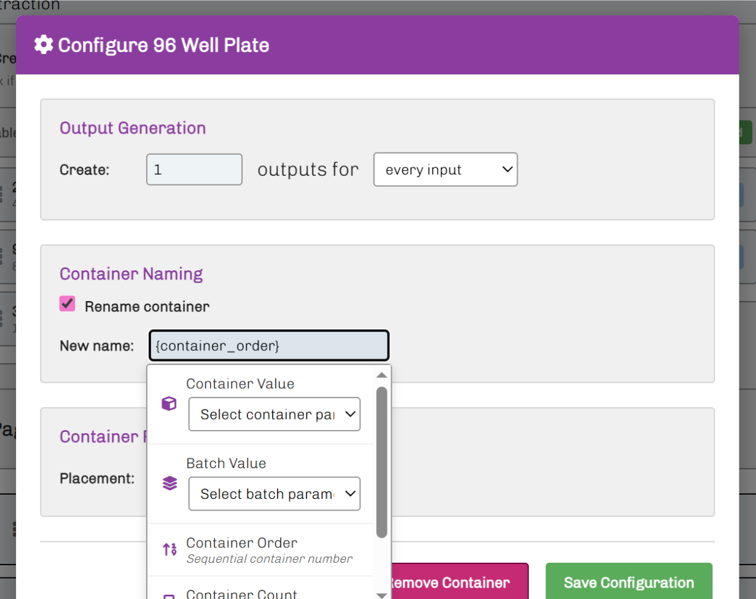Open the 'every input' dropdown
Viewport: 756px width, 599px height.
[x=445, y=170]
